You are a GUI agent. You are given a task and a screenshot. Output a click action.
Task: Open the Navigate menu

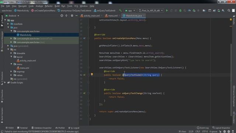pyautogui.click(x=22, y=6)
